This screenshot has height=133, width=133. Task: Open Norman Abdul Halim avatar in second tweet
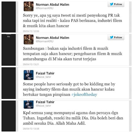tap(29, 40)
